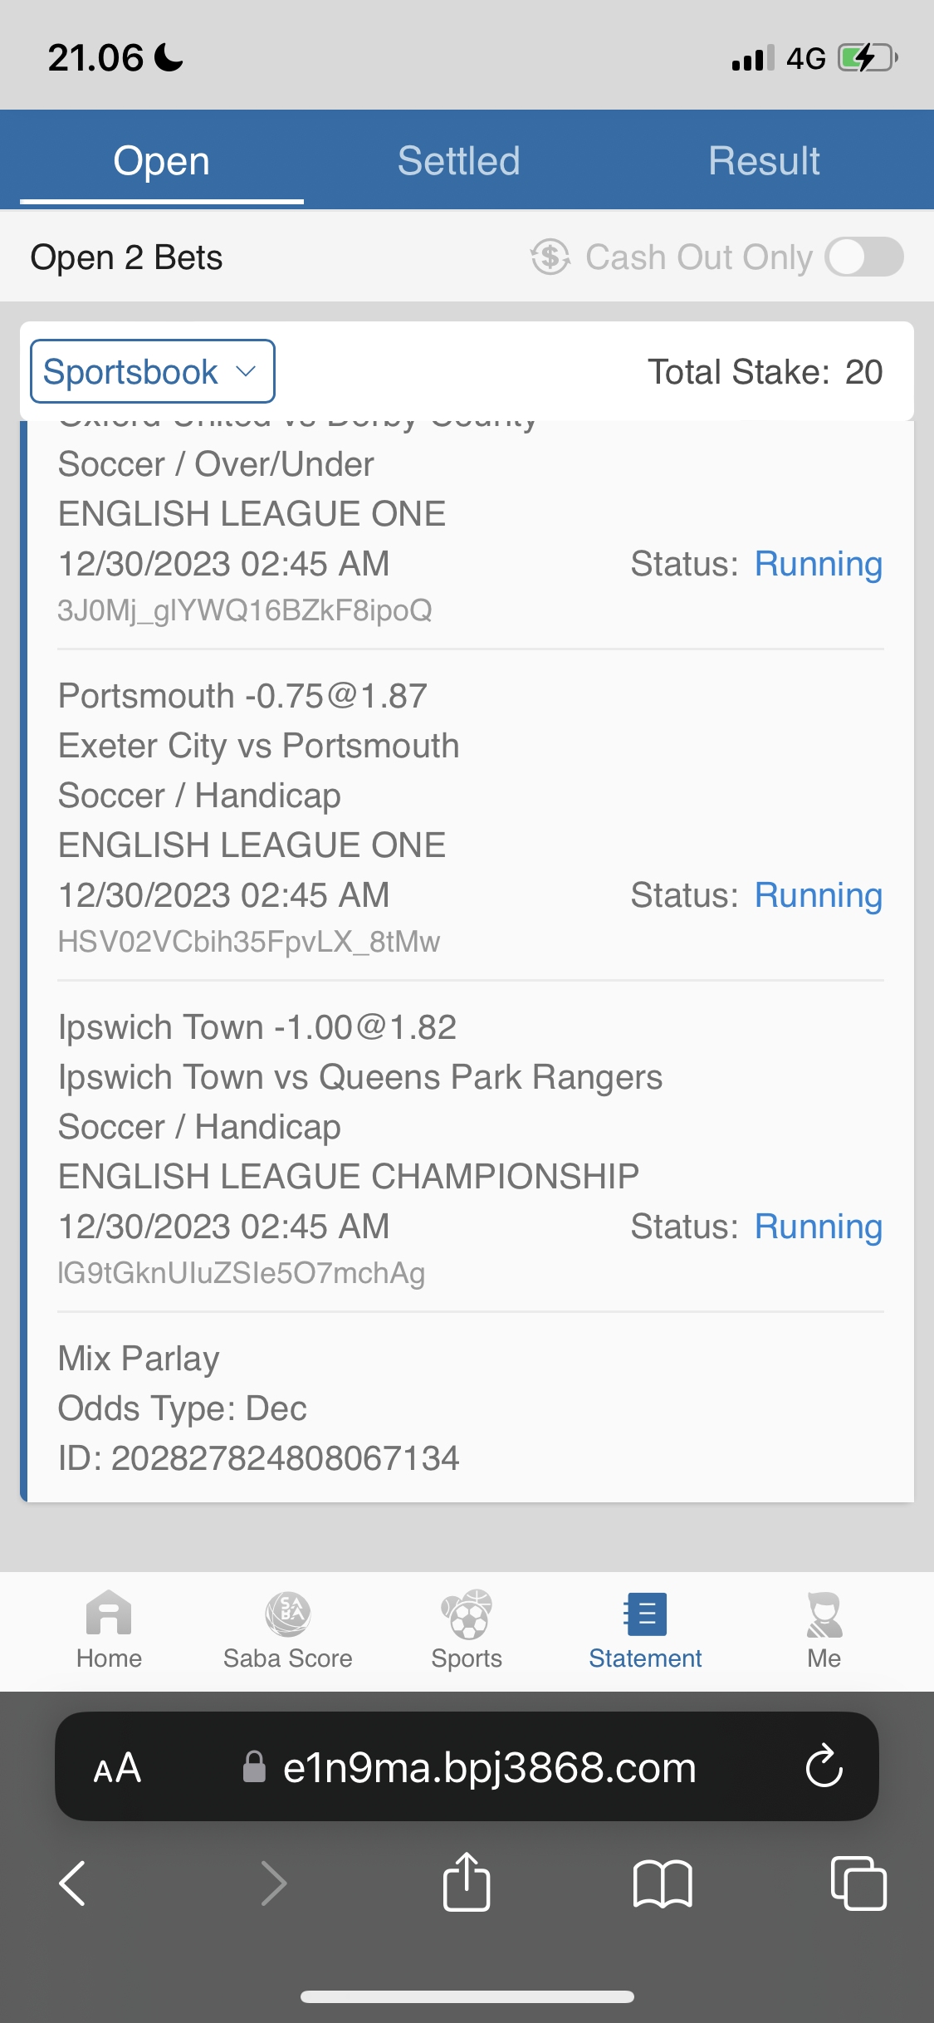This screenshot has height=2023, width=934.
Task: Tap the Statement notebook icon
Action: [x=645, y=1614]
